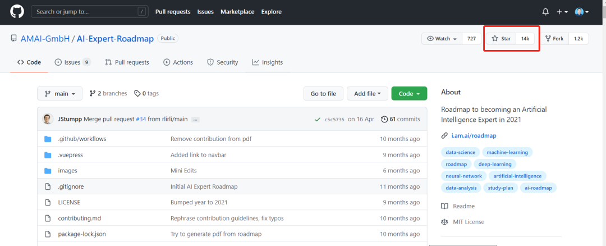This screenshot has width=606, height=246.
Task: Select the data-science topic tag
Action: tap(461, 152)
